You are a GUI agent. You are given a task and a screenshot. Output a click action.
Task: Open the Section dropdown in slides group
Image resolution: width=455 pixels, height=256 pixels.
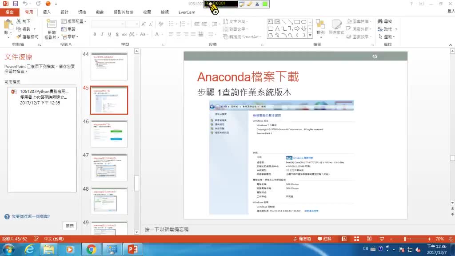70,37
